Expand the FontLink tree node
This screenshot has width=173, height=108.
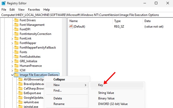pyautogui.click(x=12, y=39)
